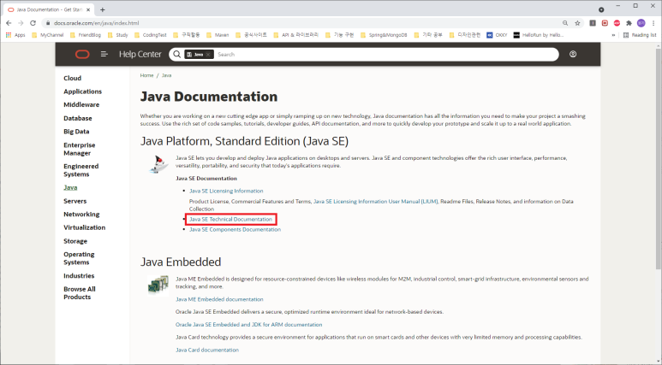Select Industries in sidebar
The width and height of the screenshot is (662, 365).
click(79, 275)
